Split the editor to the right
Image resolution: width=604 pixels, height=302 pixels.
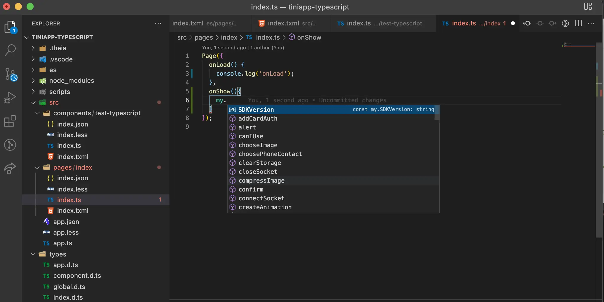click(578, 23)
